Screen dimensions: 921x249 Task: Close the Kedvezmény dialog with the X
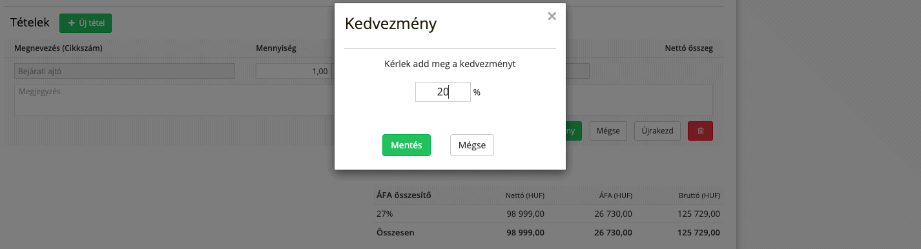tap(552, 17)
